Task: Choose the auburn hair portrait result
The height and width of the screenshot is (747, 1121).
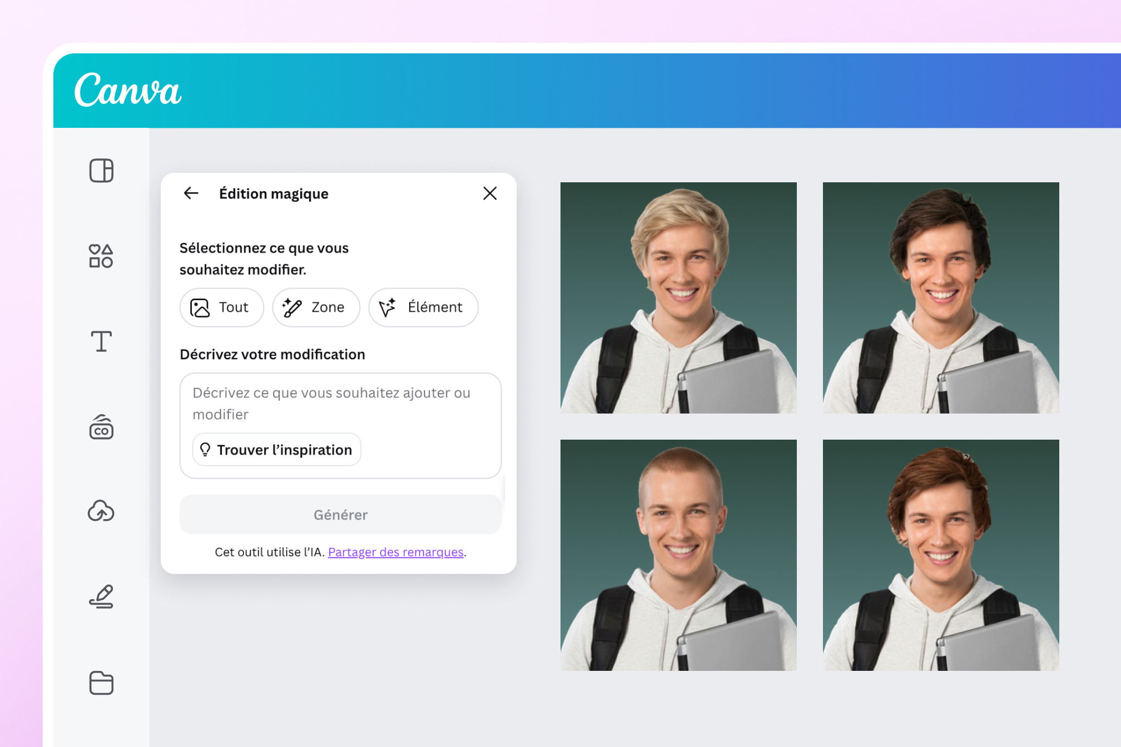Action: tap(941, 555)
